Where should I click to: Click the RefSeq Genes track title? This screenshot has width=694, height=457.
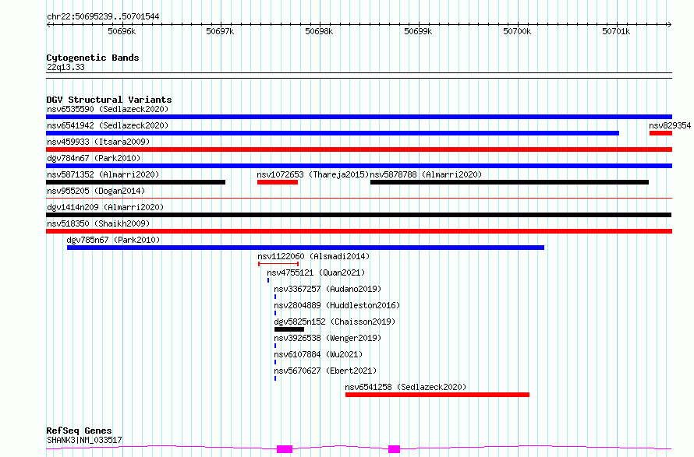(79, 431)
